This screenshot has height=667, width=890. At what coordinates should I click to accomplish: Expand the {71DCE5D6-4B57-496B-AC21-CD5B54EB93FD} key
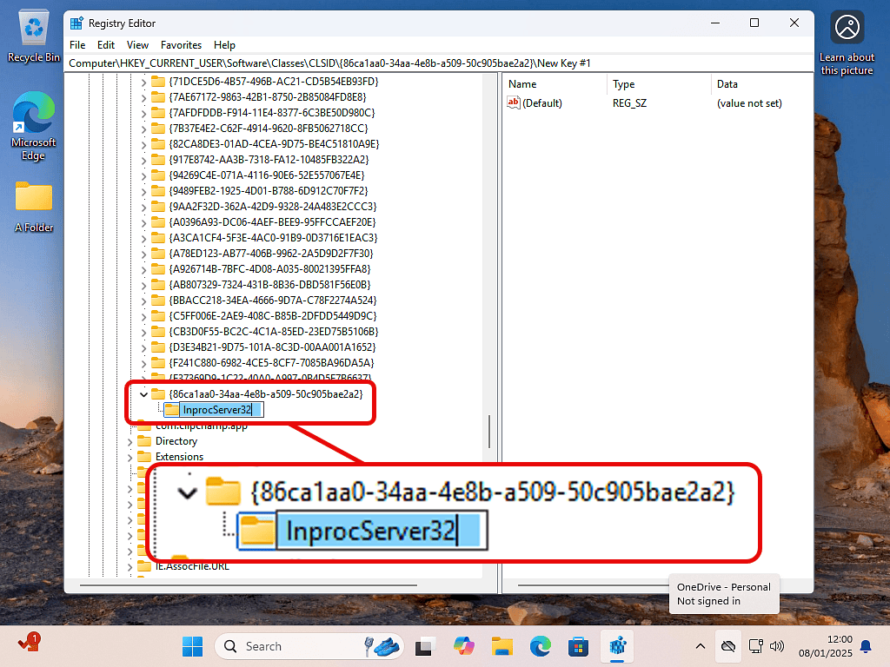pyautogui.click(x=144, y=82)
